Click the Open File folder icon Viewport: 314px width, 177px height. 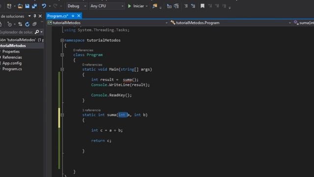tap(20, 6)
